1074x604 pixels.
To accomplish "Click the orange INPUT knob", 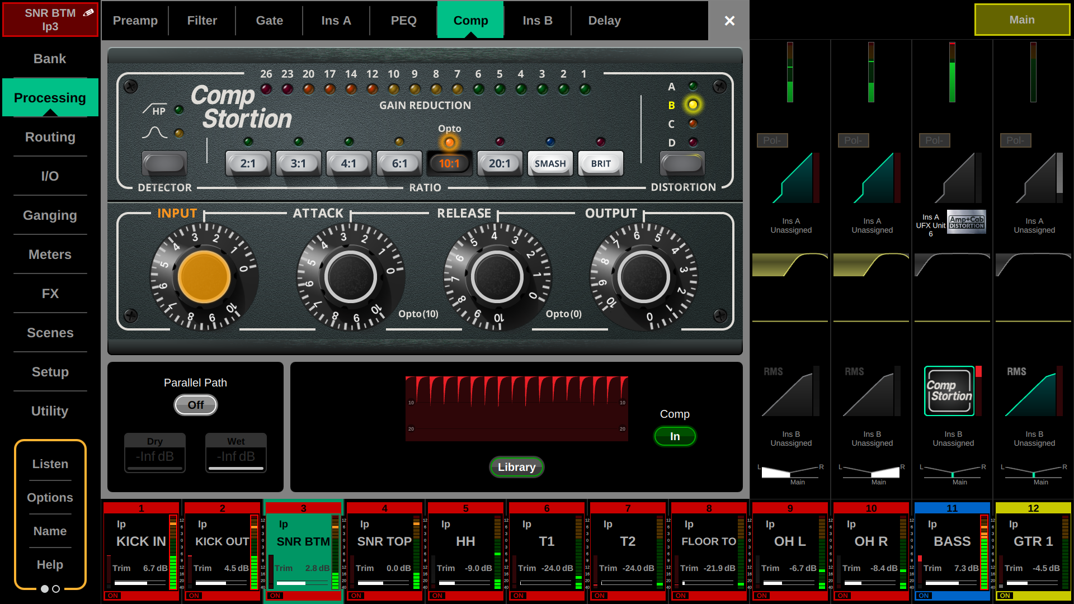I will (204, 276).
